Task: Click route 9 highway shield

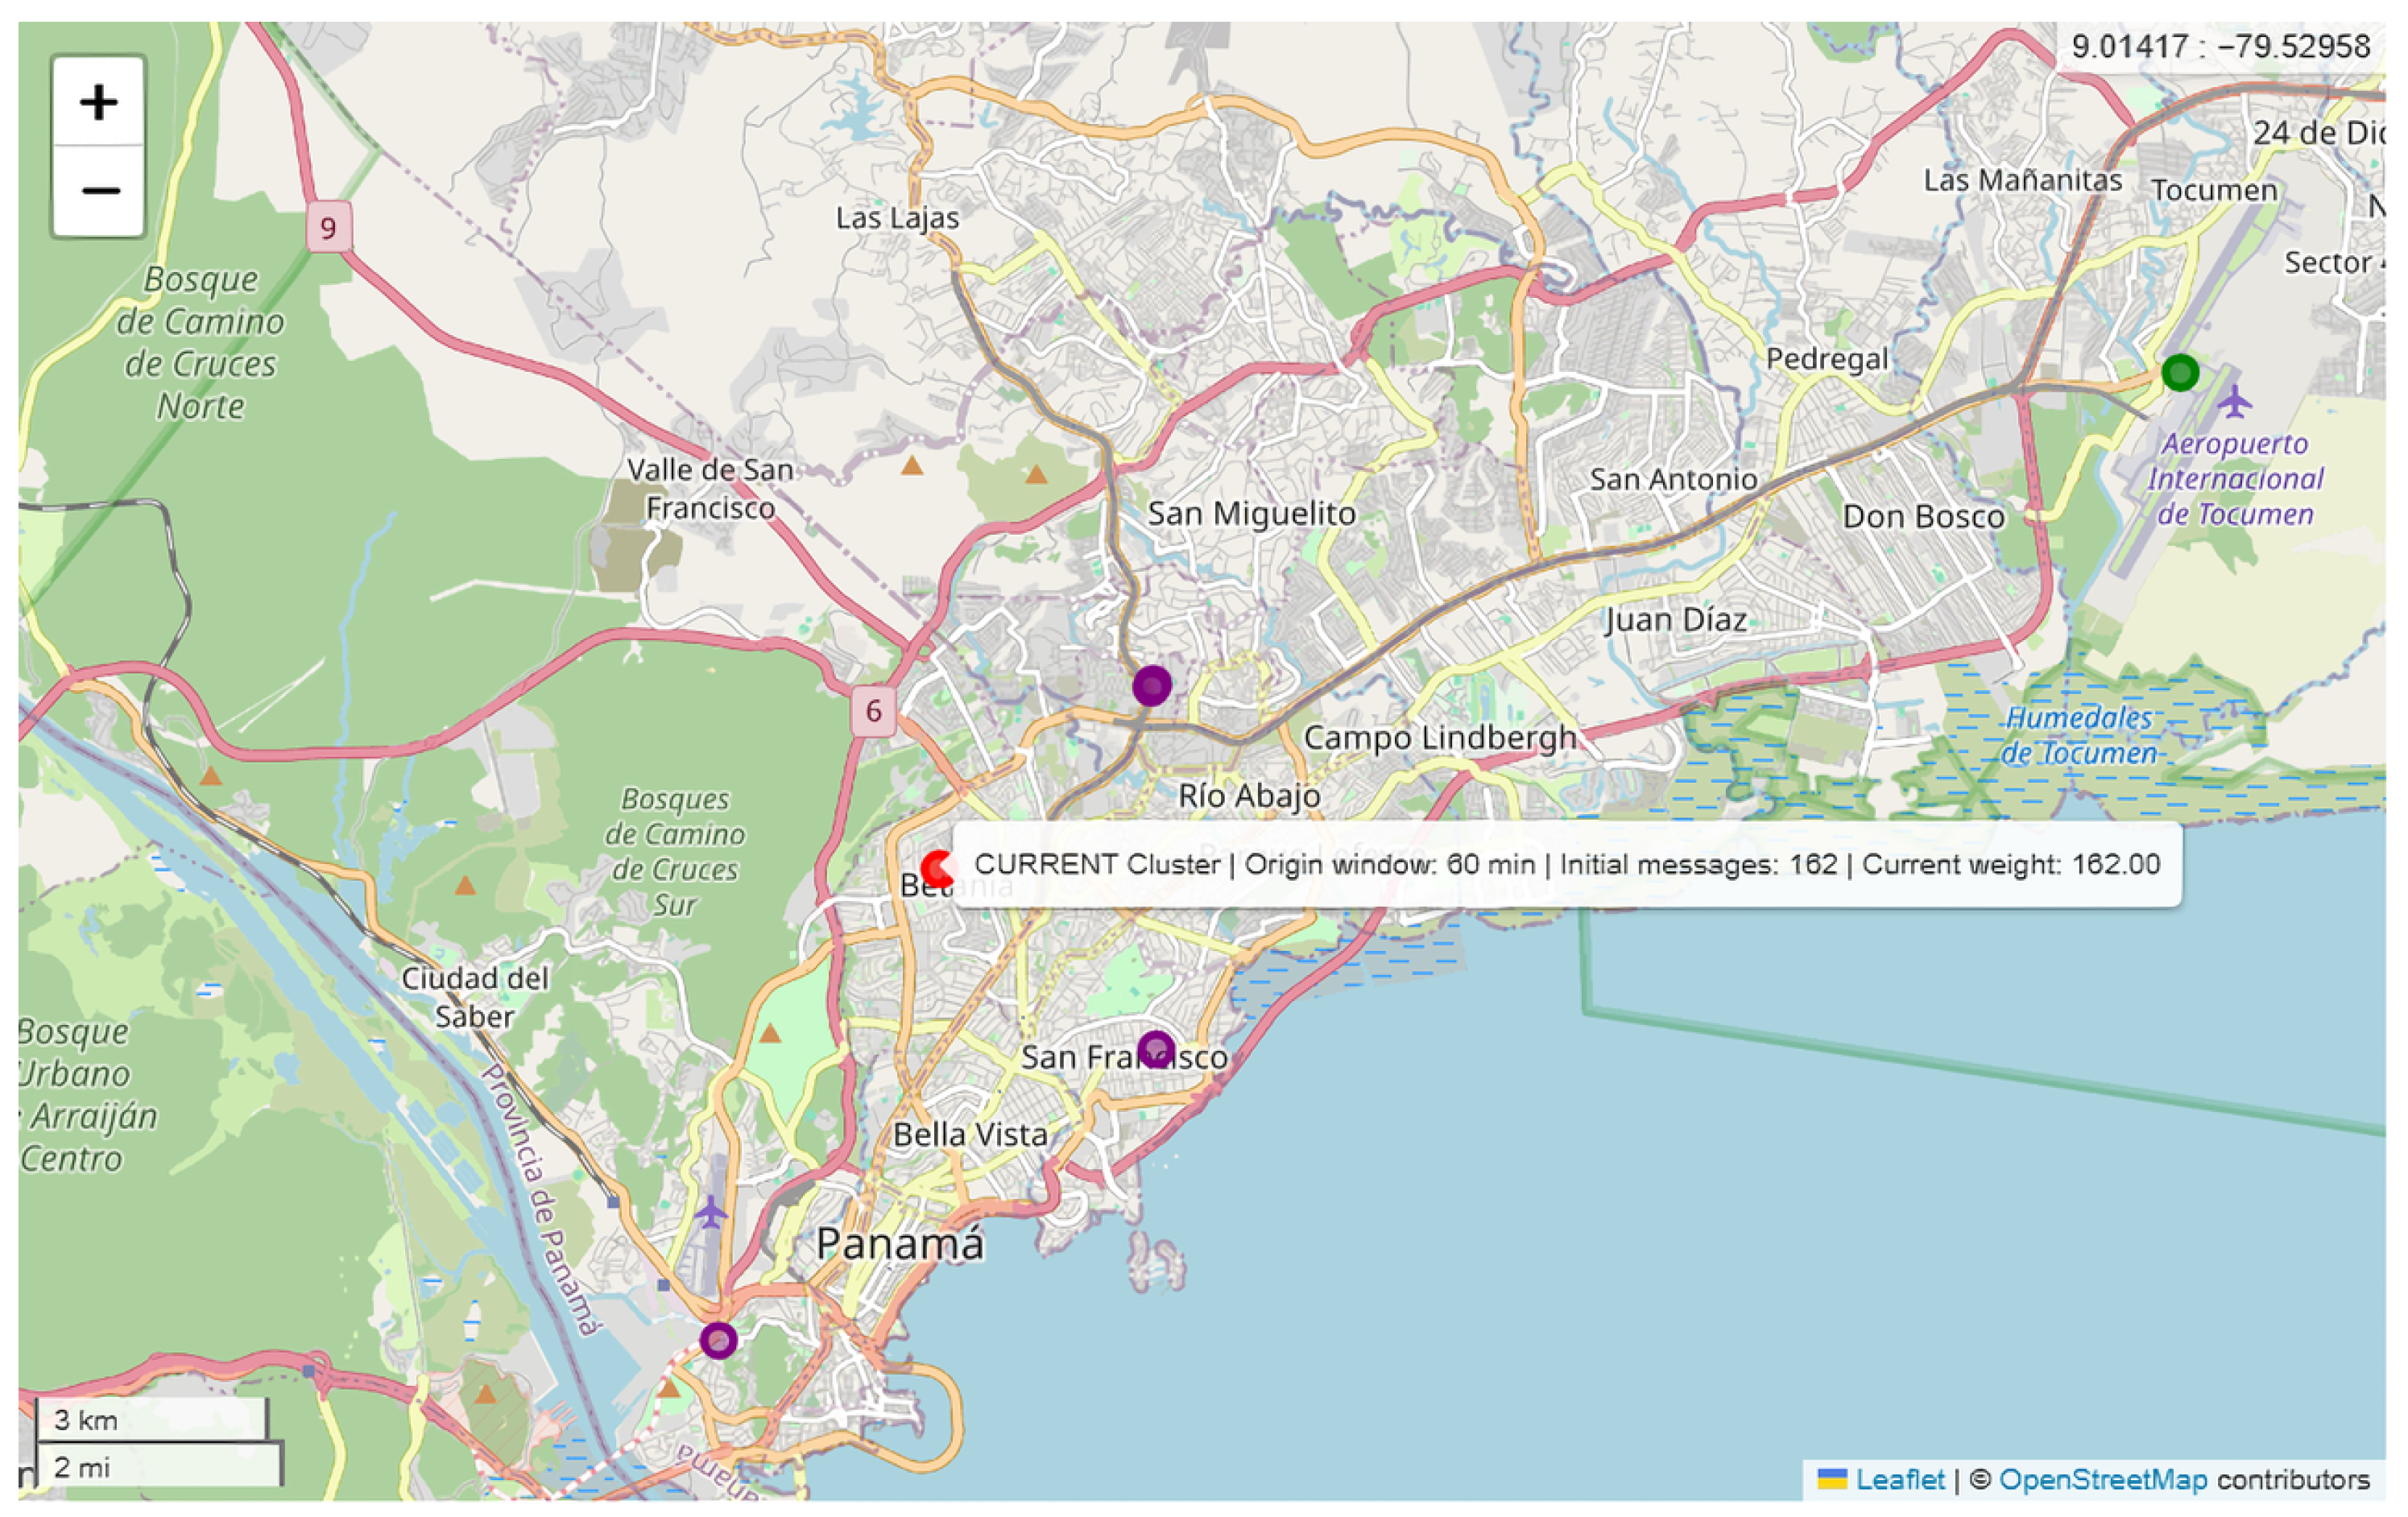Action: click(x=328, y=228)
